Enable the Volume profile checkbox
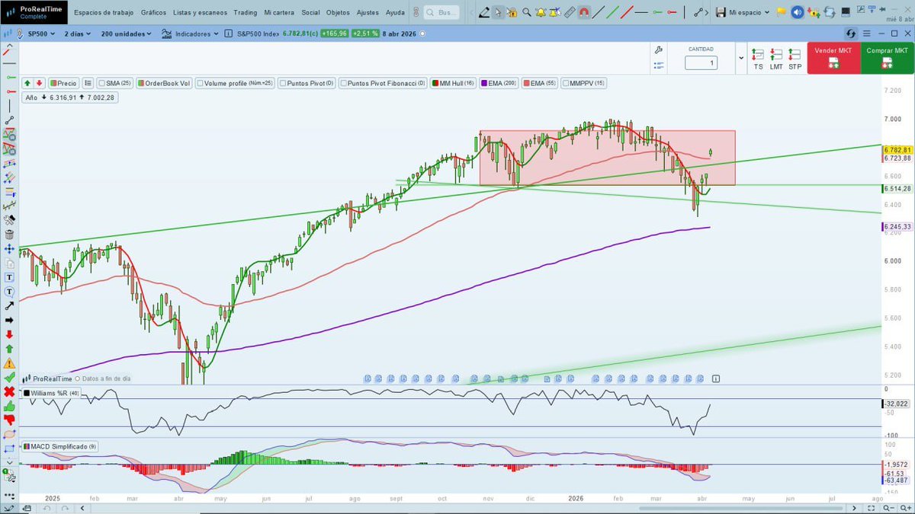 [x=199, y=83]
